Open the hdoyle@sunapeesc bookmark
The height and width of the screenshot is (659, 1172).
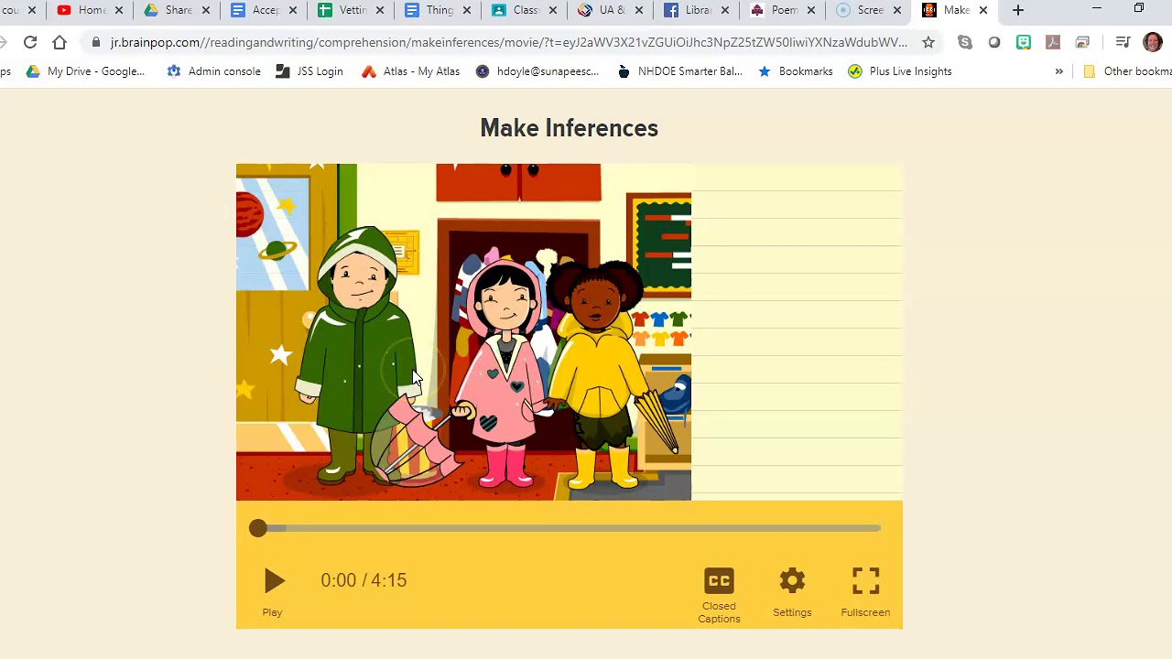537,71
